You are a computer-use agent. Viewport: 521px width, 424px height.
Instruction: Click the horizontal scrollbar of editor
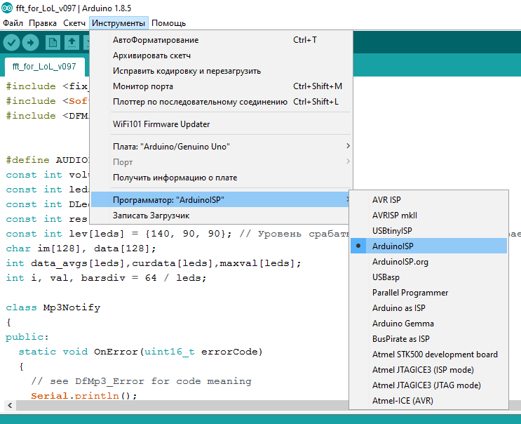click(175, 406)
